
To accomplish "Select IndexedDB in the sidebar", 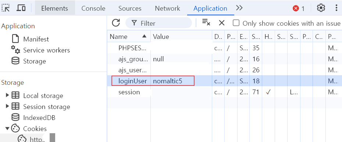I will [39, 118].
